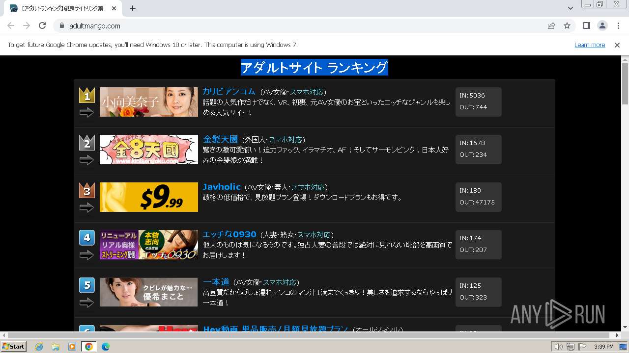Screen dimensions: 629x353
Task: Open the Windows Start menu
Action: (x=13, y=346)
